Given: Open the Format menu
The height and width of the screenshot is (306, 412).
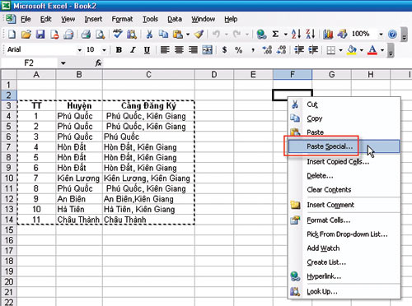Looking at the screenshot, I should coord(122,19).
